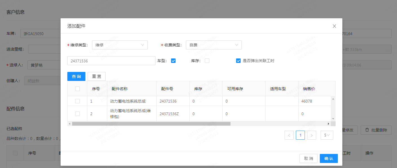Click the 取消 button

[309, 158]
